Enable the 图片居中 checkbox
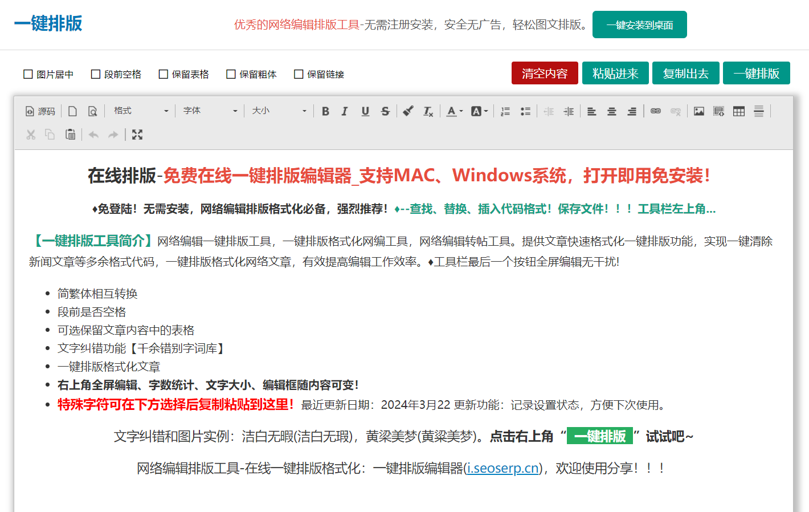 pyautogui.click(x=28, y=74)
